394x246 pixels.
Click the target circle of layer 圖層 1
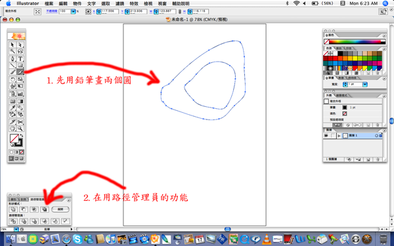click(x=376, y=136)
